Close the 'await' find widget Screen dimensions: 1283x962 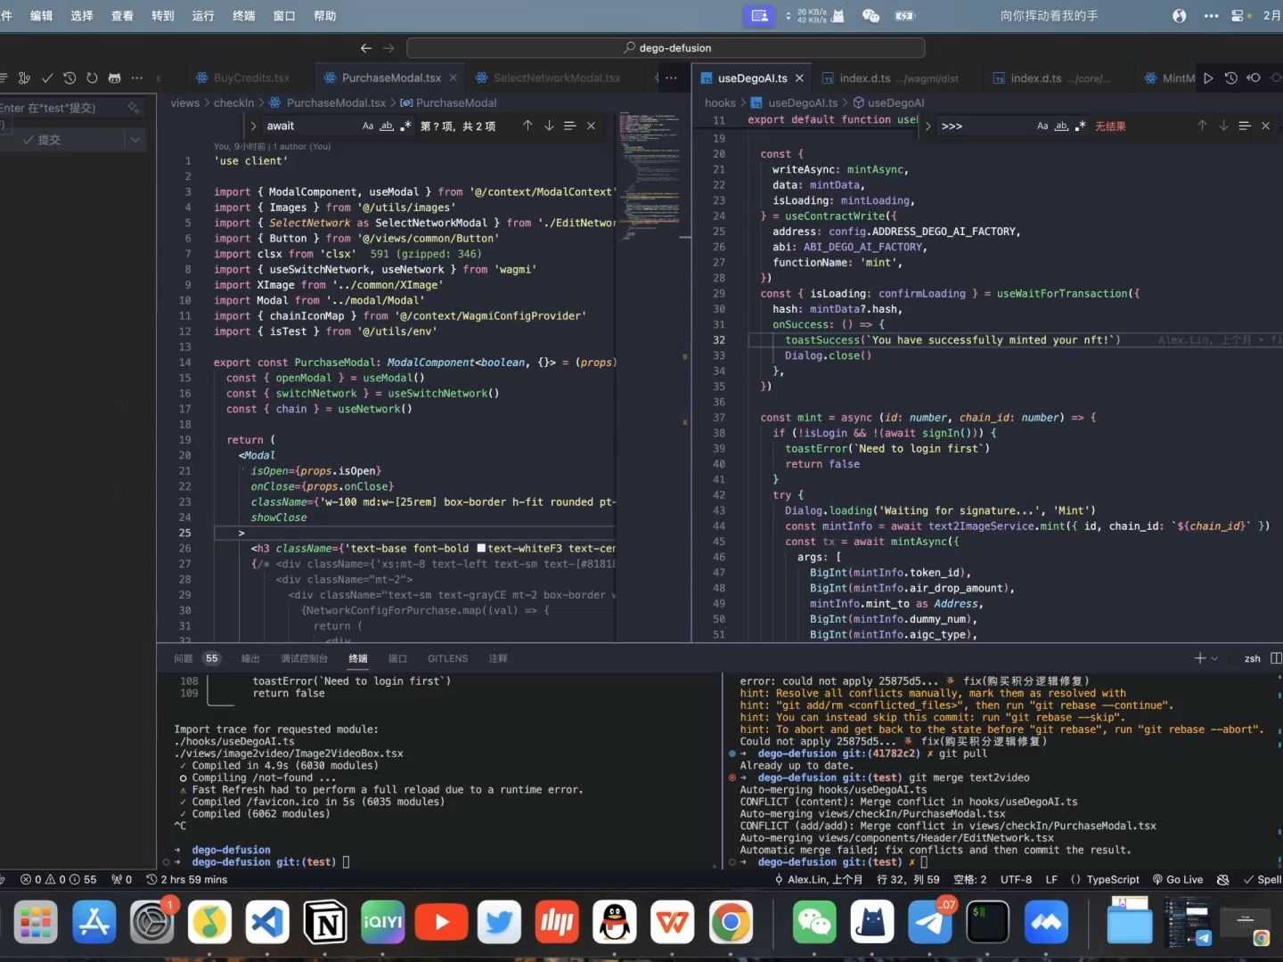pos(591,126)
